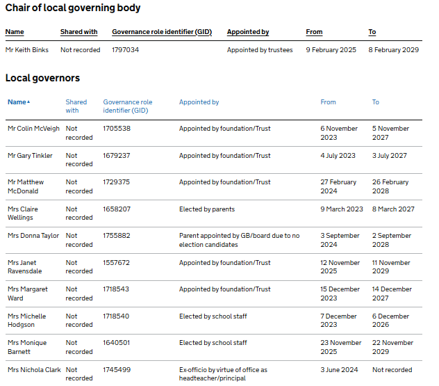The height and width of the screenshot is (386, 439).
Task: Sort Local governors by To date
Action: pos(375,102)
